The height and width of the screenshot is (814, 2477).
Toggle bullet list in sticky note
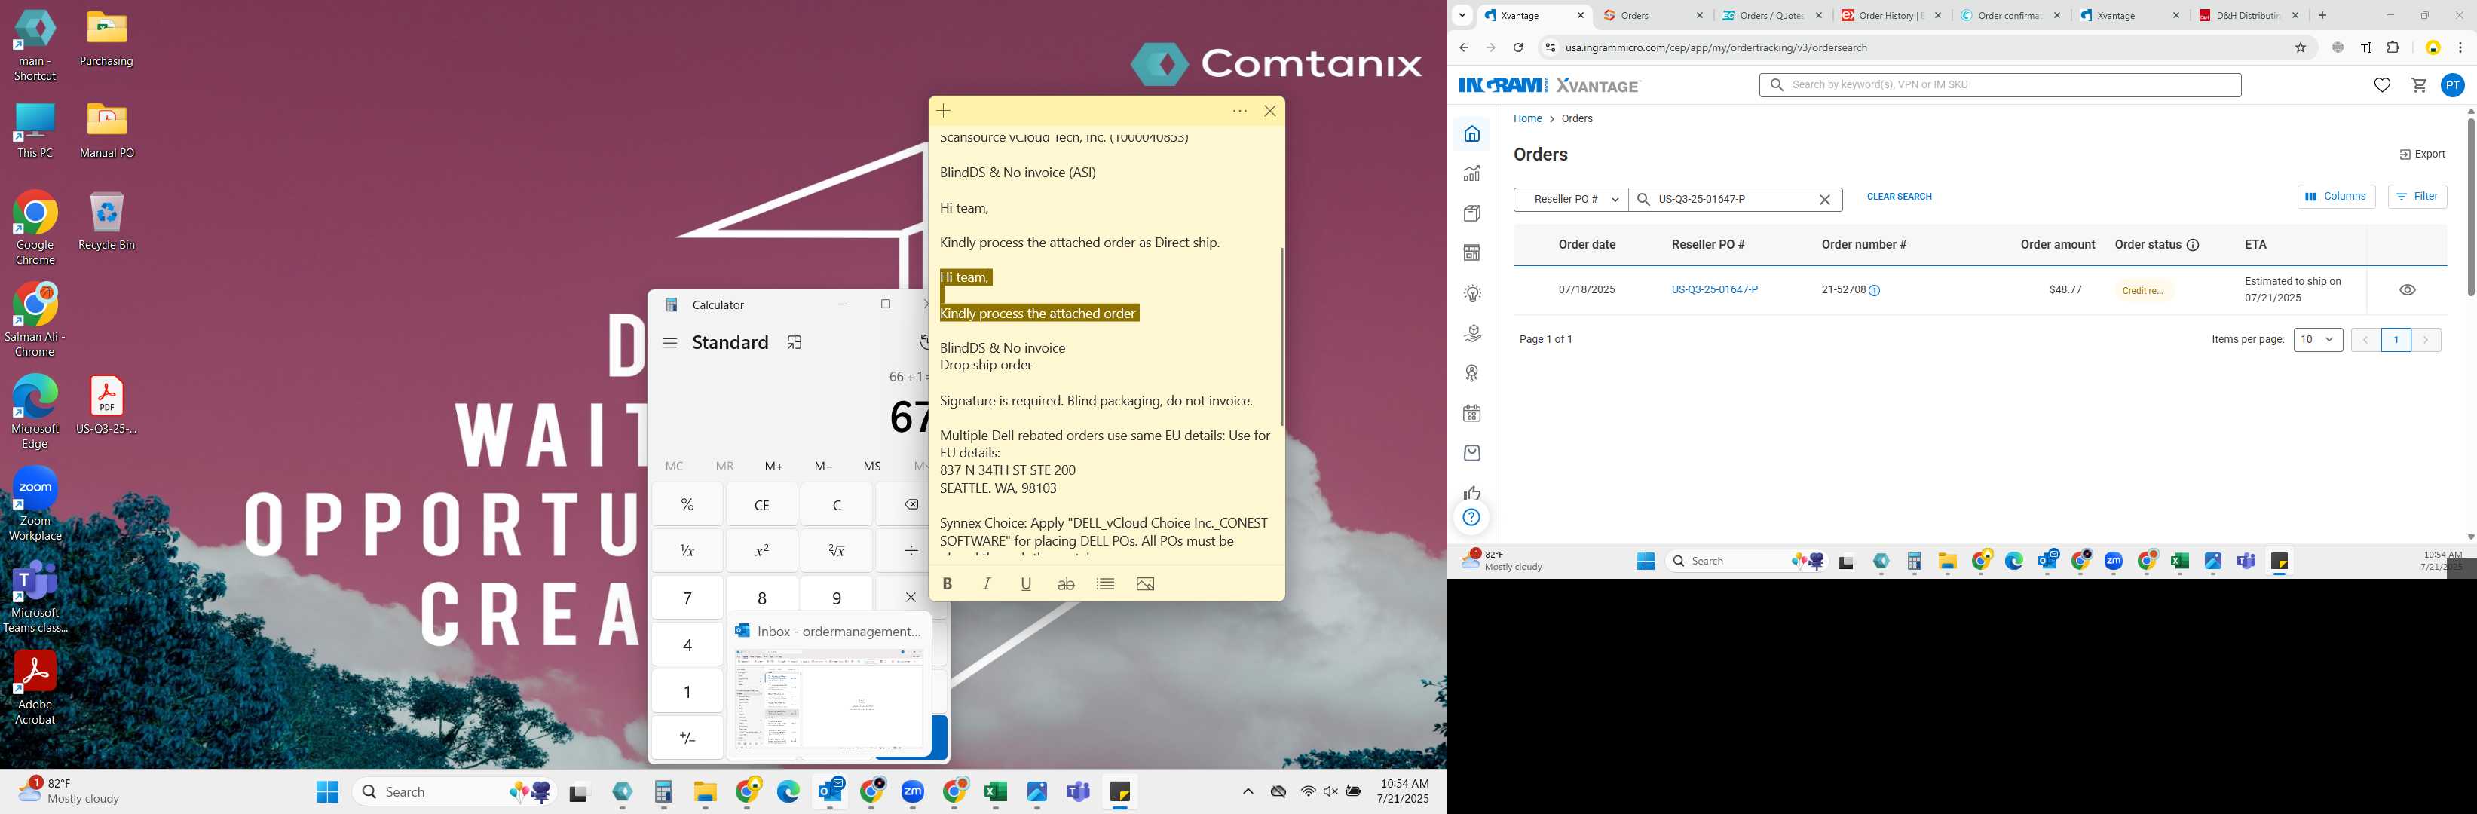(1106, 584)
